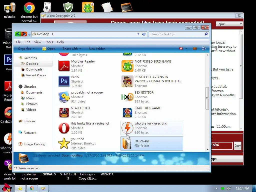Viewport: 256px width, 192px height.
Task: Select Desktop under Favorites
Action: (x=33, y=64)
